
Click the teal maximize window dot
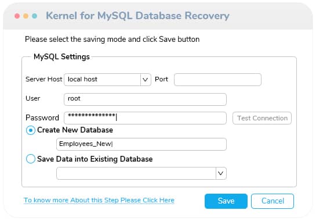(34, 16)
